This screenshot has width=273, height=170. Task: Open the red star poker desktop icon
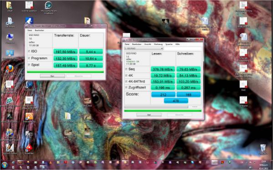29,148
